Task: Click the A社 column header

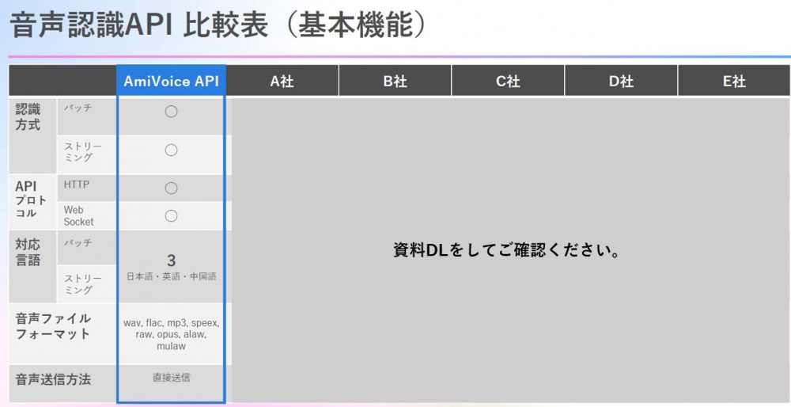Action: (x=282, y=81)
